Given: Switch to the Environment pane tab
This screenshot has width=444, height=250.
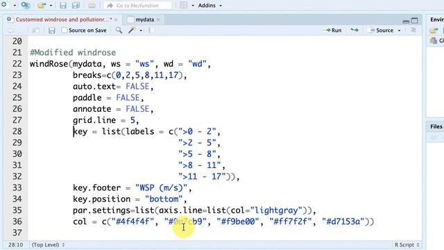Looking at the screenshot, I should coord(436,19).
